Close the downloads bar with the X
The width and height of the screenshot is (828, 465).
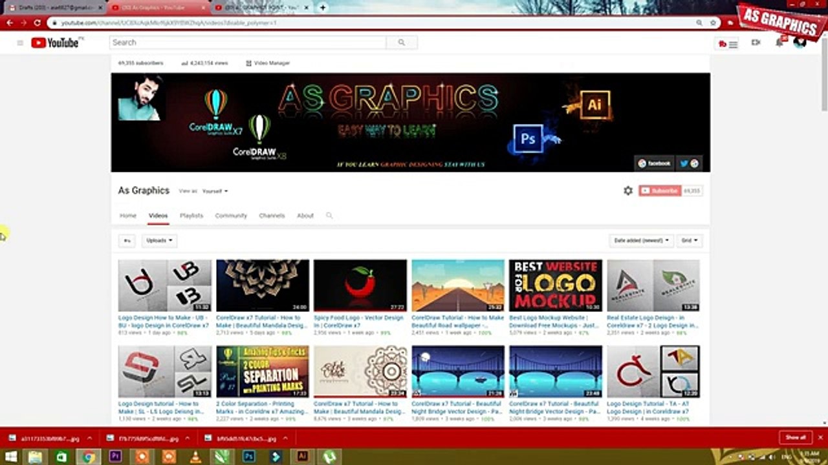[x=821, y=437]
